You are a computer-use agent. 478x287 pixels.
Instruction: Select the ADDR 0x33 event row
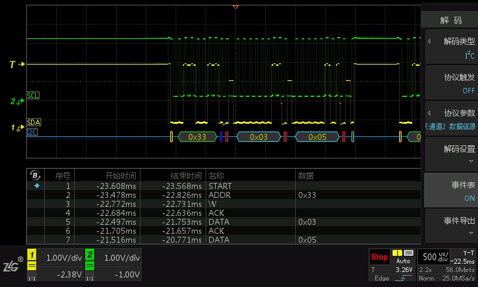pos(223,195)
